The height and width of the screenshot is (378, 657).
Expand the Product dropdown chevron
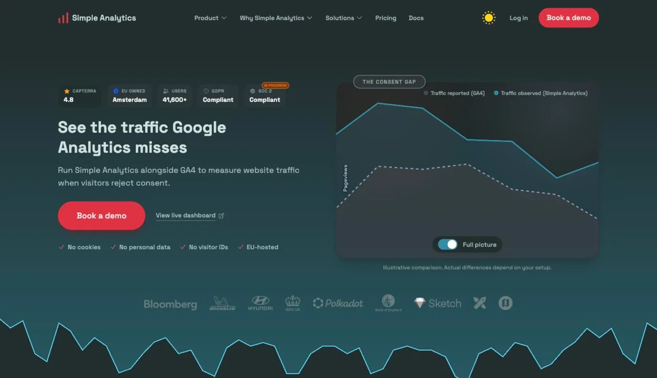coord(224,18)
